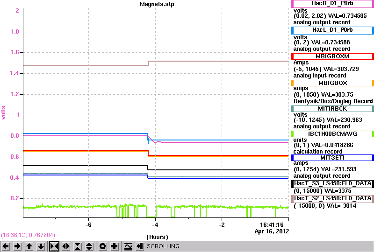
Task: Click the y-axis tick label 0.6
Action: [15, 157]
